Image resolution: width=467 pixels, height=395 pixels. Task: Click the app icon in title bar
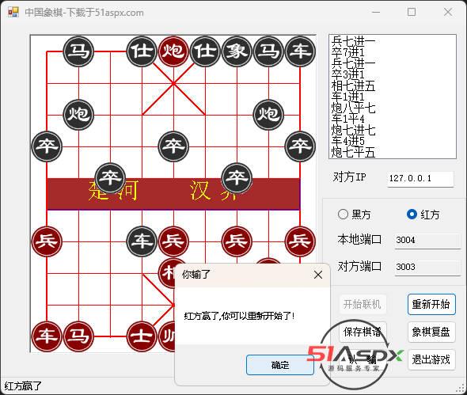pyautogui.click(x=13, y=12)
